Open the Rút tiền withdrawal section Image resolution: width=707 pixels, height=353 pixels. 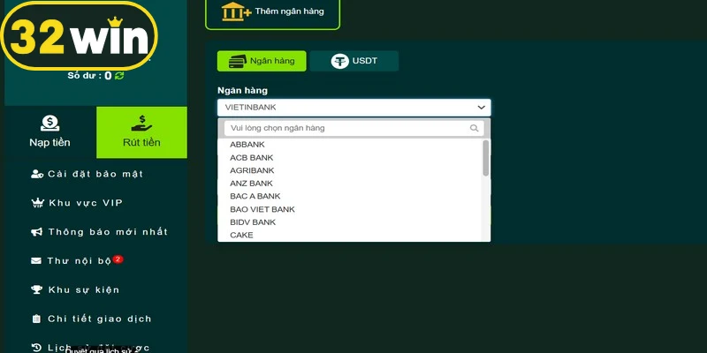(141, 132)
